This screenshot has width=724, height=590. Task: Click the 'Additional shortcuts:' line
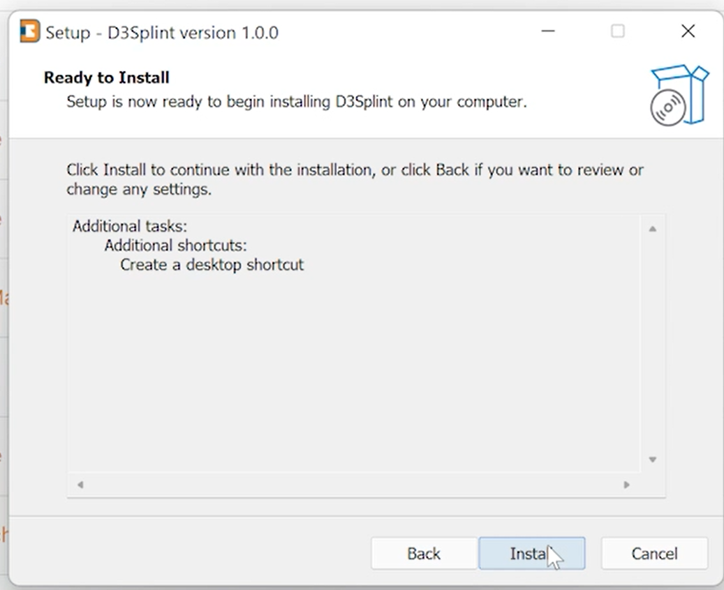click(x=175, y=245)
